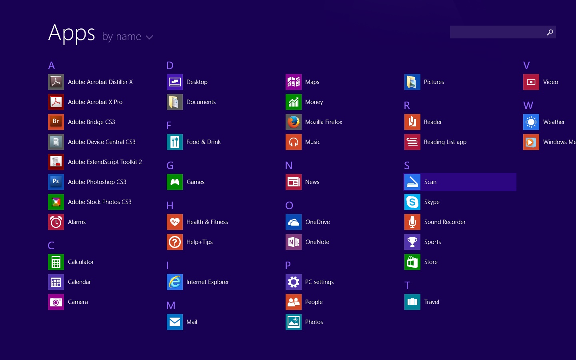This screenshot has height=360, width=576.
Task: Open the Help+Tips question mark icon
Action: [175, 242]
